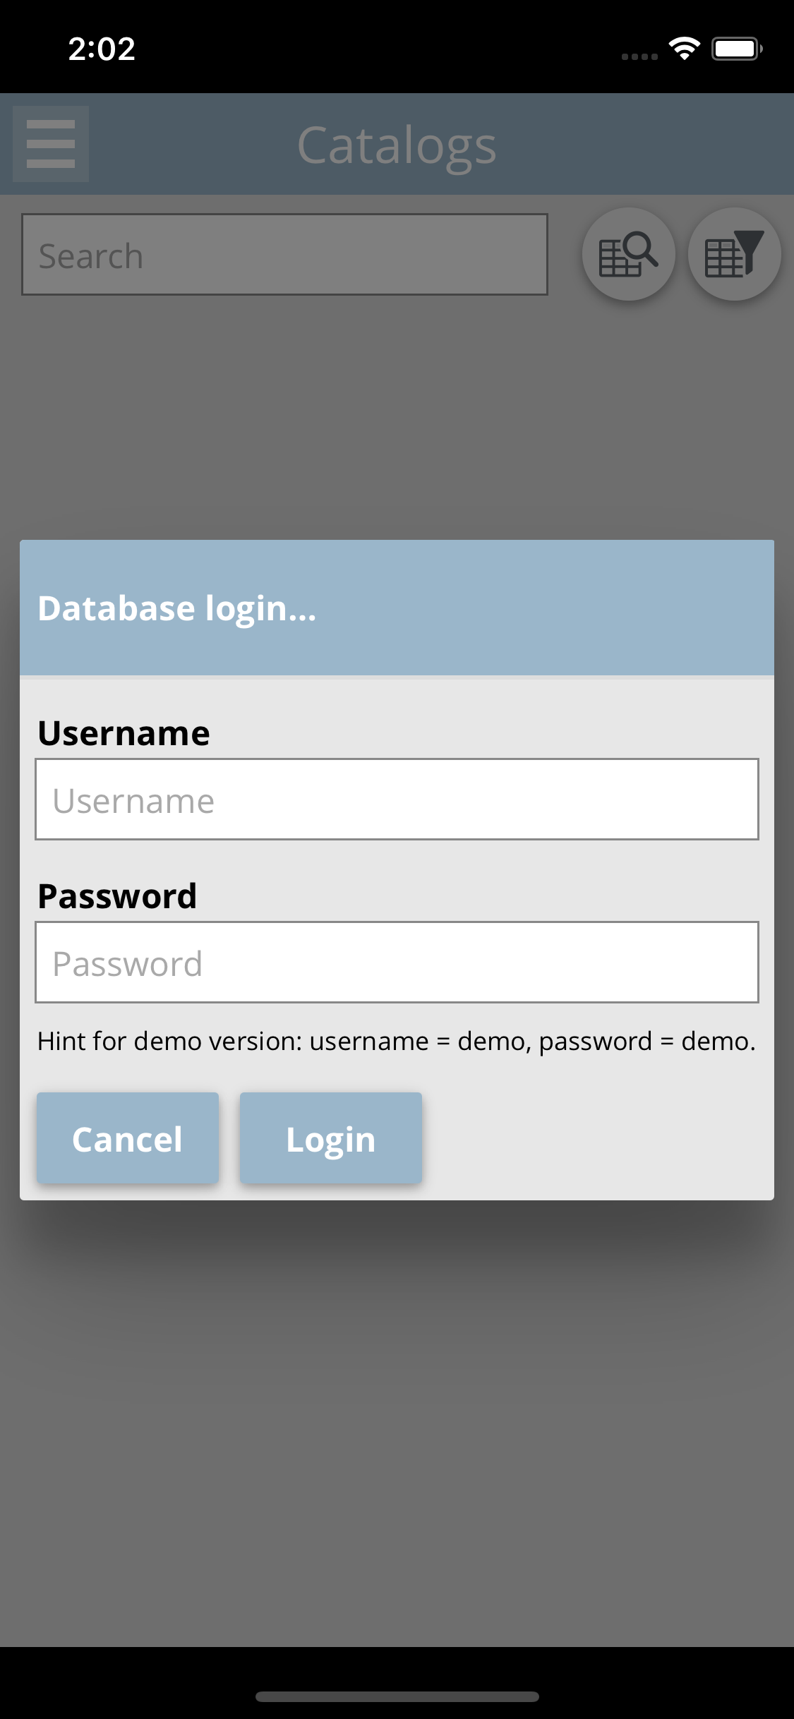Tap the demo version hint text
This screenshot has width=794, height=1719.
coord(397,1042)
